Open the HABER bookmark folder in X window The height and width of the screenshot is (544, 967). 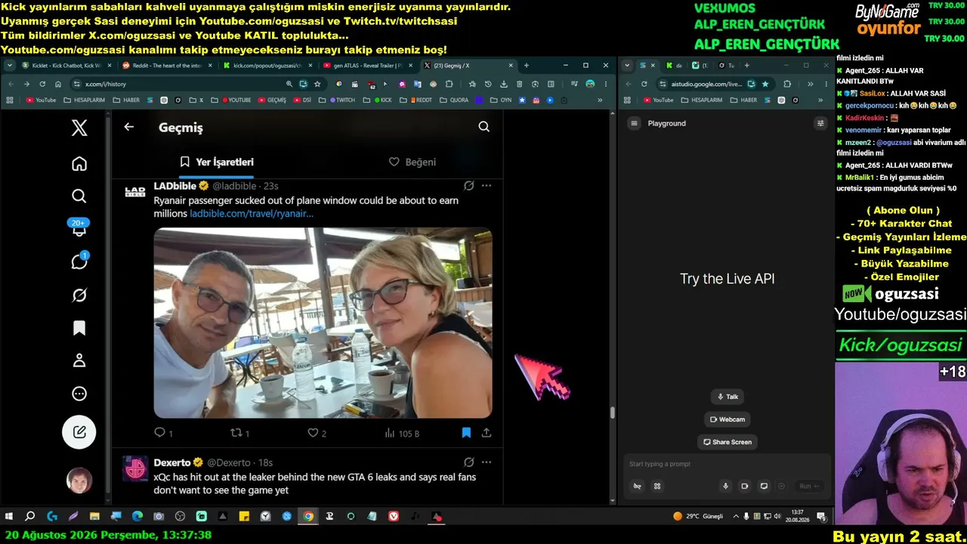click(126, 100)
